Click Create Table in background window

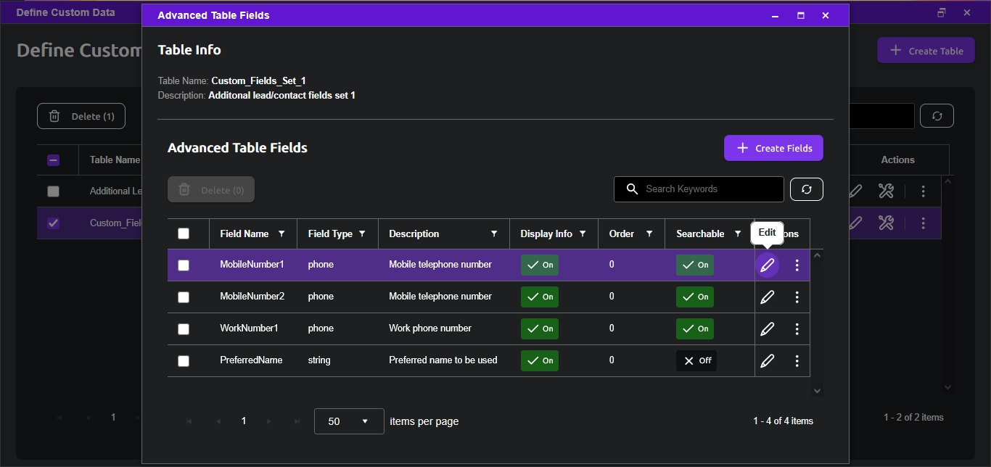coord(926,51)
